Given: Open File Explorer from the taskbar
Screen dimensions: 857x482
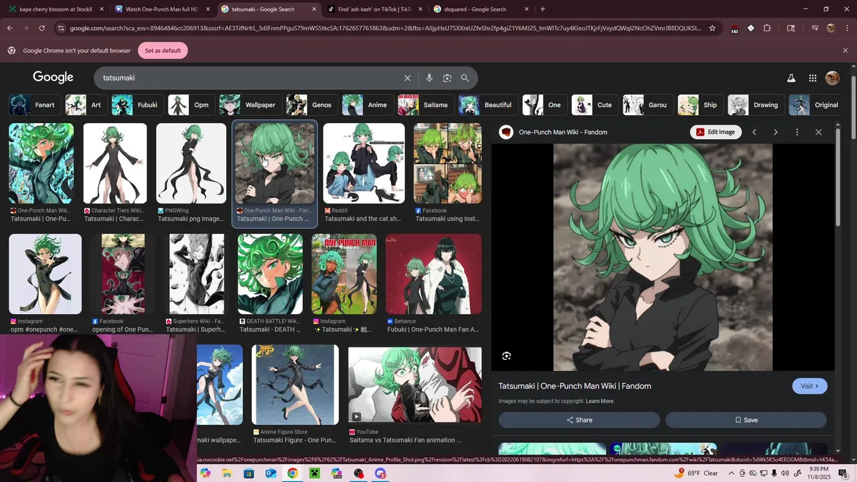Looking at the screenshot, I should click(x=227, y=473).
